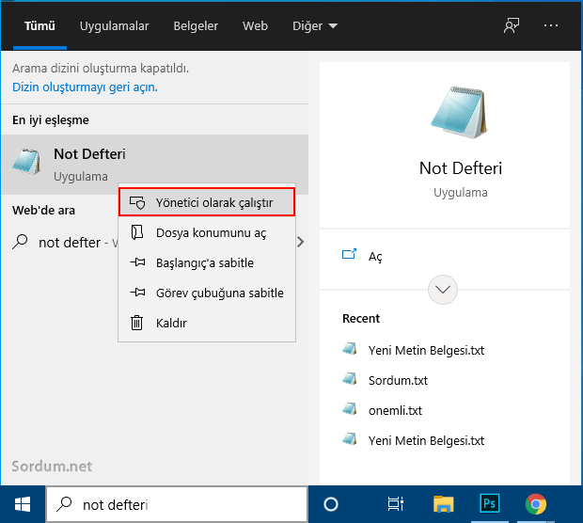Click the open-window icon beside Aç
The image size is (583, 523).
click(349, 254)
